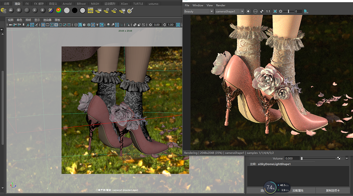The width and height of the screenshot is (353, 196).
Task: Click the gamma icon beside 1.00 field
Action: (x=164, y=25)
